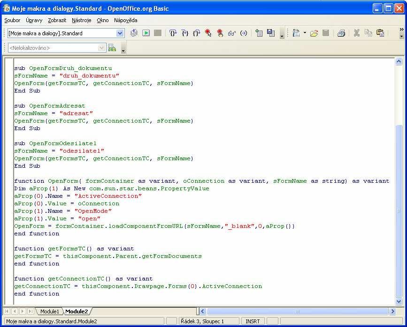Select the Module2 tab
Image resolution: width=407 pixels, height=327 pixels.
pyautogui.click(x=77, y=311)
